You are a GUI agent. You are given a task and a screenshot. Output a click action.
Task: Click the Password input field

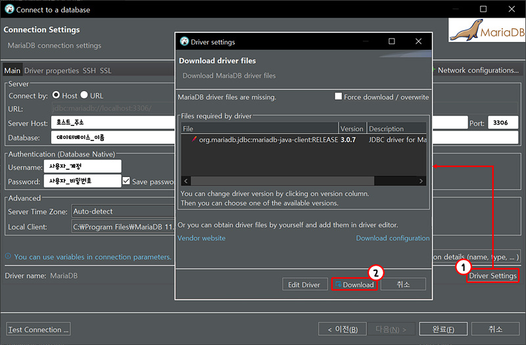[x=82, y=181]
